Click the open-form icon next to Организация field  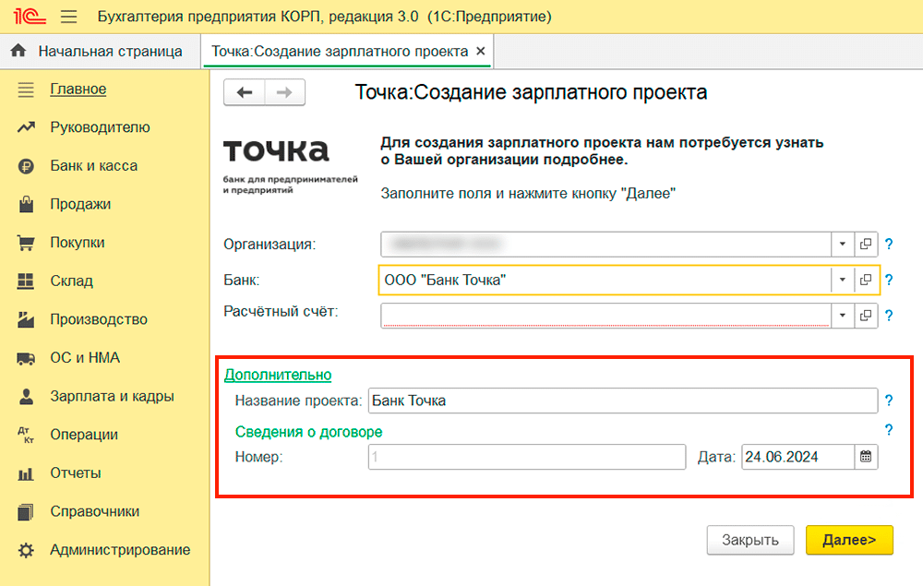coord(866,245)
